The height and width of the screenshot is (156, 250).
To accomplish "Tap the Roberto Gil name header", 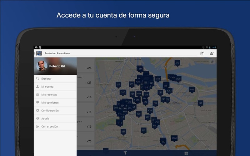I will (x=57, y=66).
